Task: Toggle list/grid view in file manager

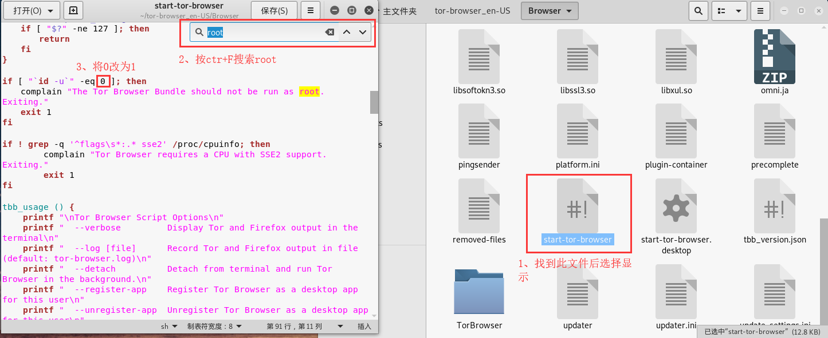Action: pyautogui.click(x=722, y=10)
